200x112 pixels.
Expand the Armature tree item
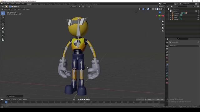pyautogui.click(x=171, y=13)
